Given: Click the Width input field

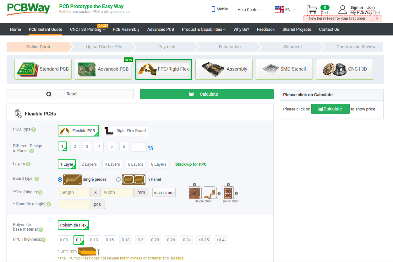Looking at the screenshot, I should coord(117,192).
